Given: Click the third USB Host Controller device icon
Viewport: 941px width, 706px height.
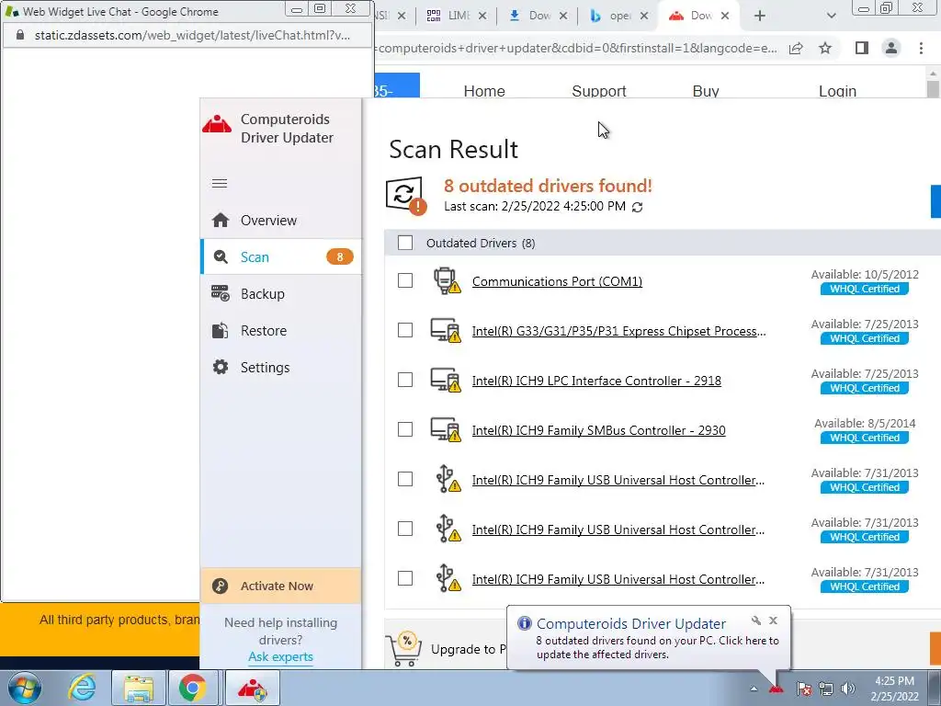Looking at the screenshot, I should click(x=448, y=578).
